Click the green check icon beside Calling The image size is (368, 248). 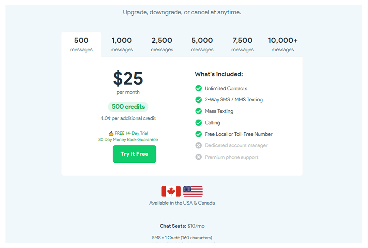click(199, 122)
